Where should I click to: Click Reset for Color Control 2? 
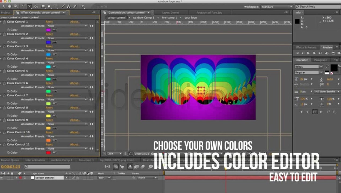click(x=49, y=34)
